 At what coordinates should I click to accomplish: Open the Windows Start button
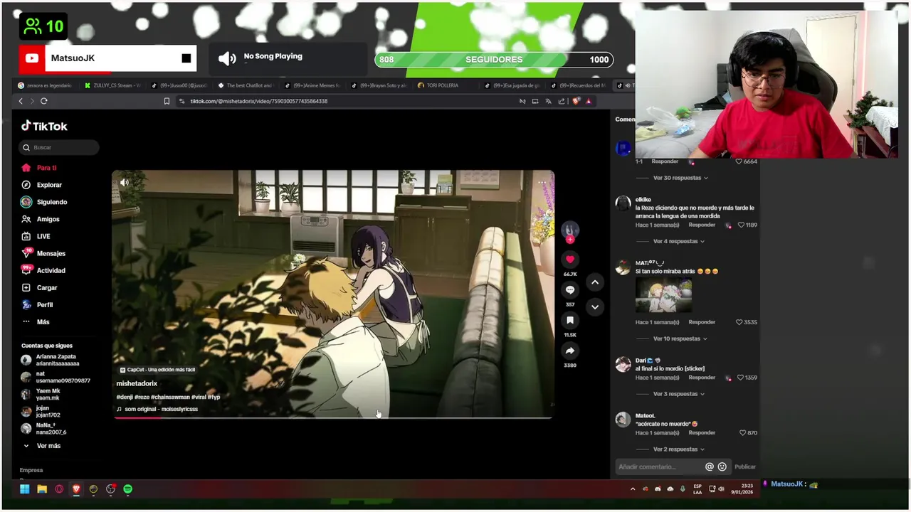coord(24,489)
